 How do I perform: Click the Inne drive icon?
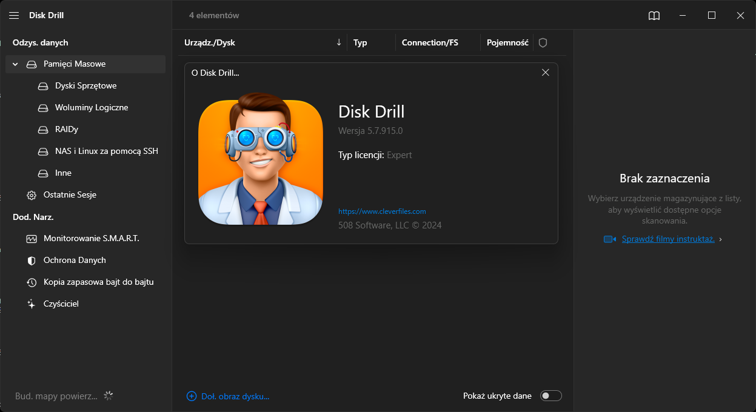click(43, 173)
